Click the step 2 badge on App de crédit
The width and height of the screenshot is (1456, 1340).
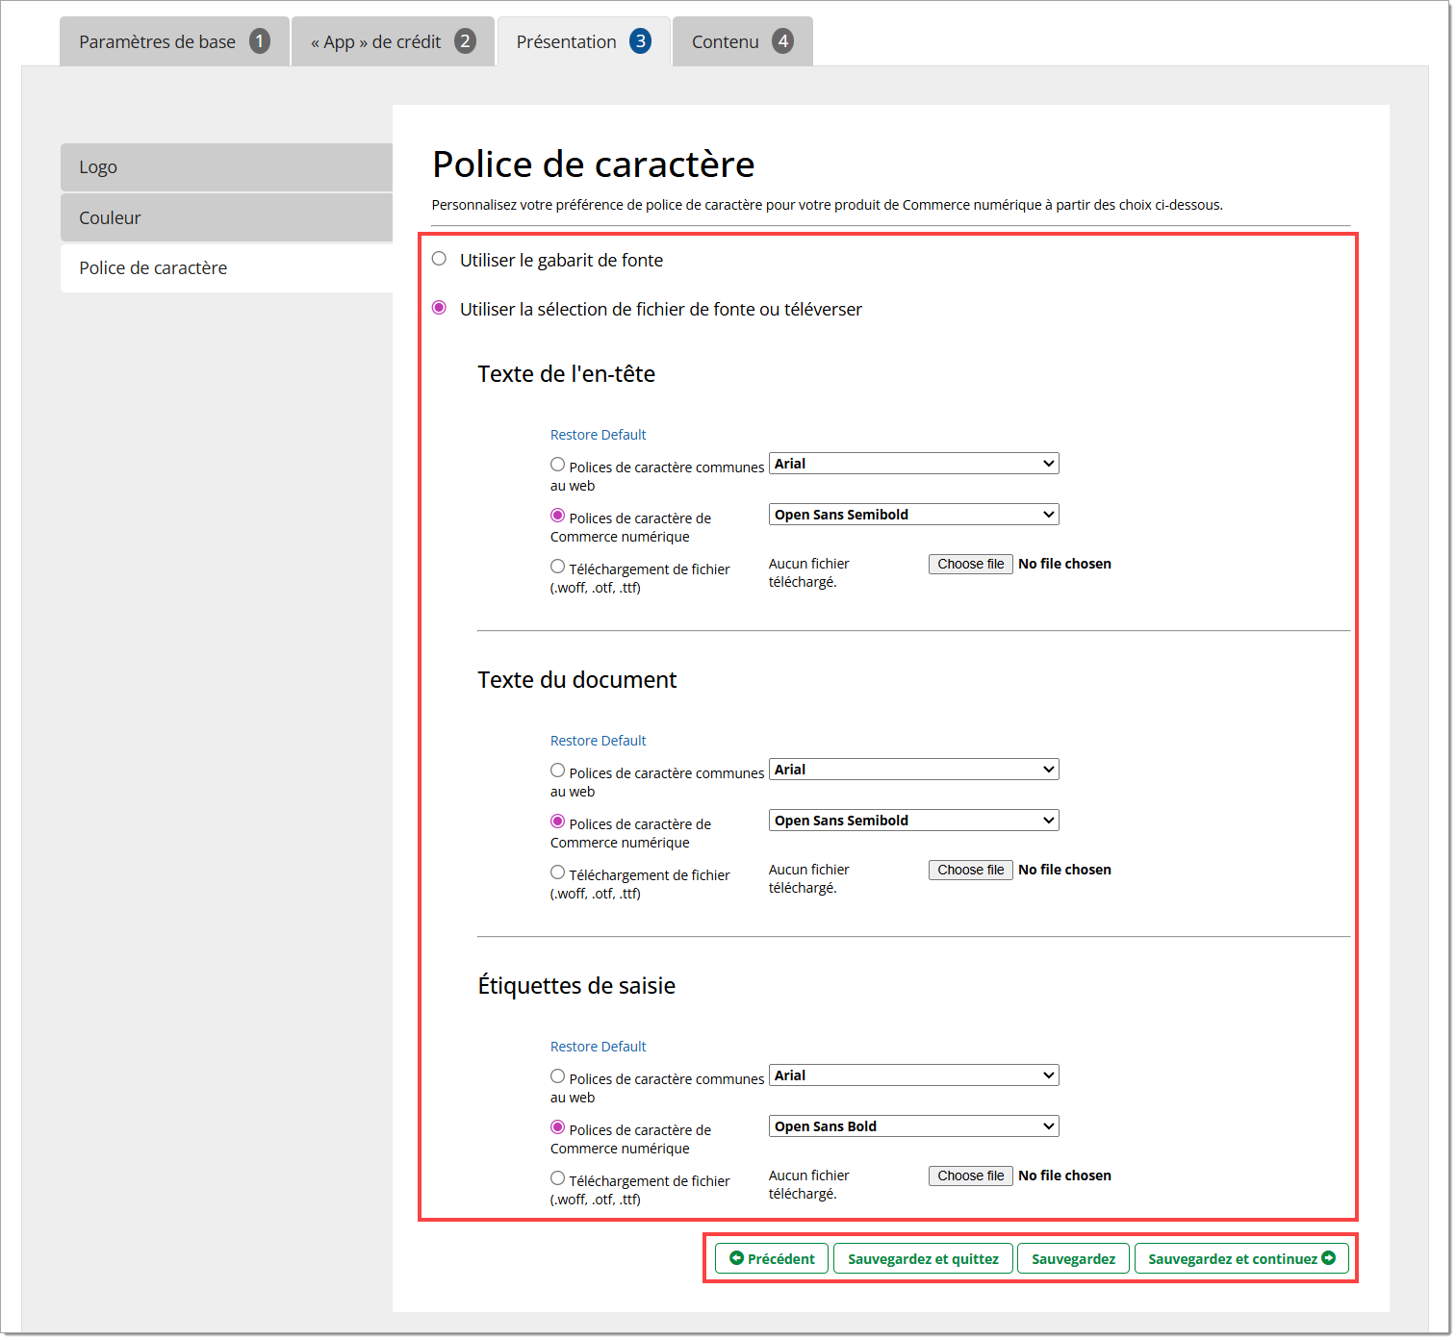point(465,41)
